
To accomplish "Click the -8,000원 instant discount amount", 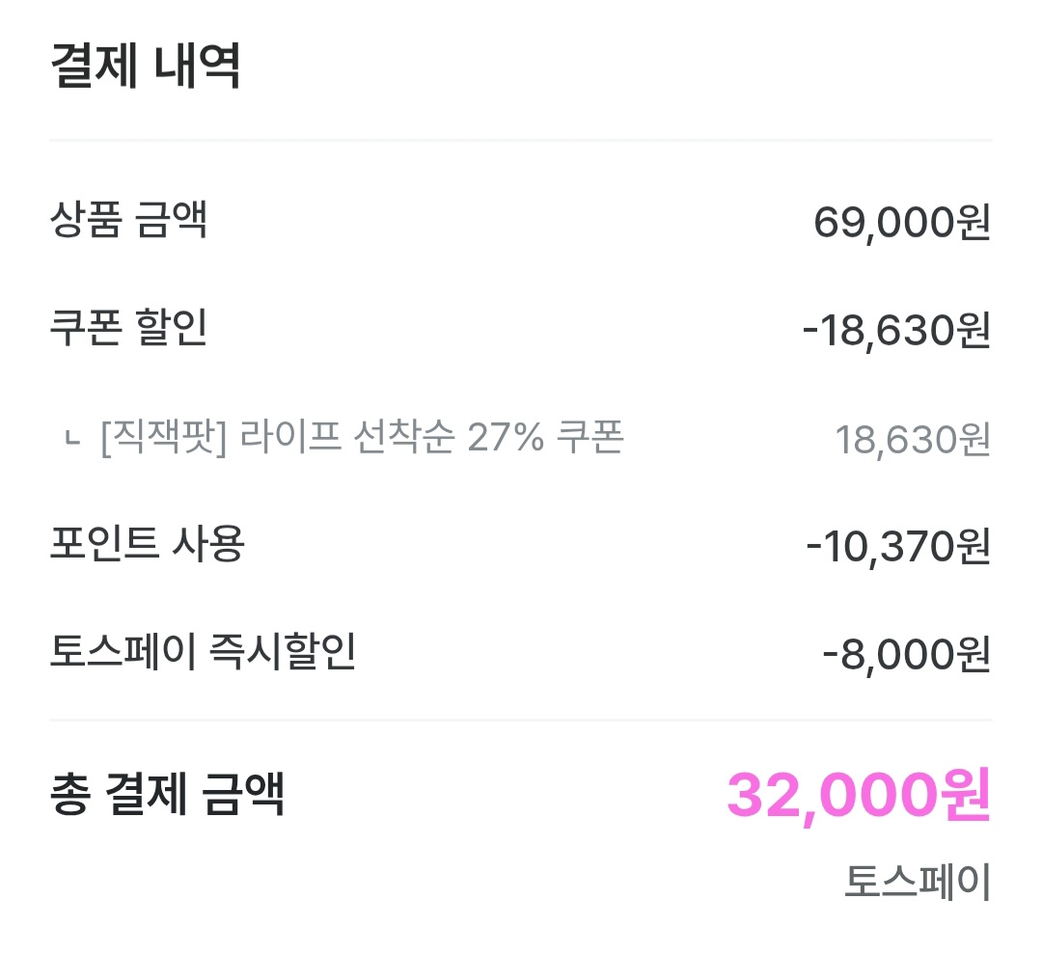I will [907, 656].
